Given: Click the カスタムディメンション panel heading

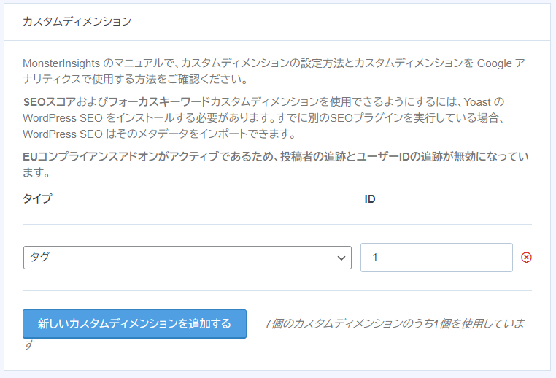Looking at the screenshot, I should [x=77, y=21].
